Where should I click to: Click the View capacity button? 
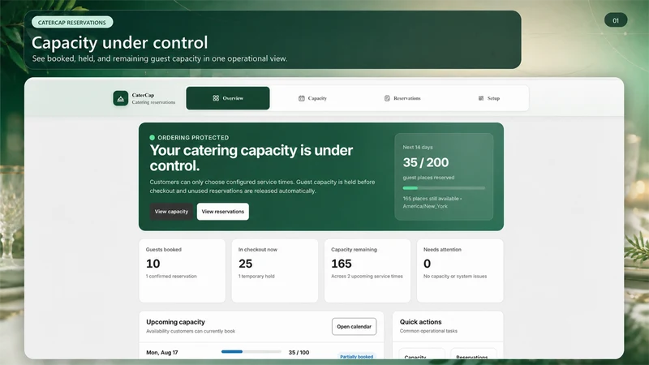point(171,212)
